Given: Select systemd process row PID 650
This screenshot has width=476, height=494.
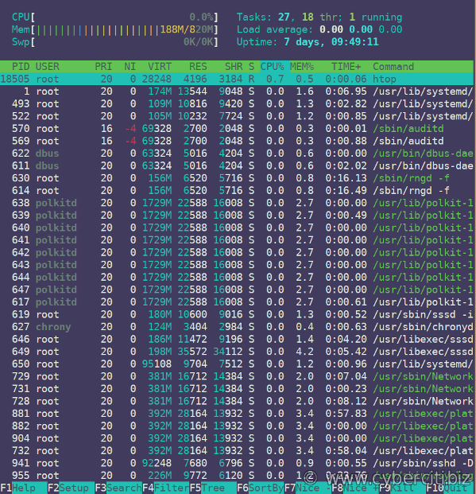Looking at the screenshot, I should (x=237, y=364).
